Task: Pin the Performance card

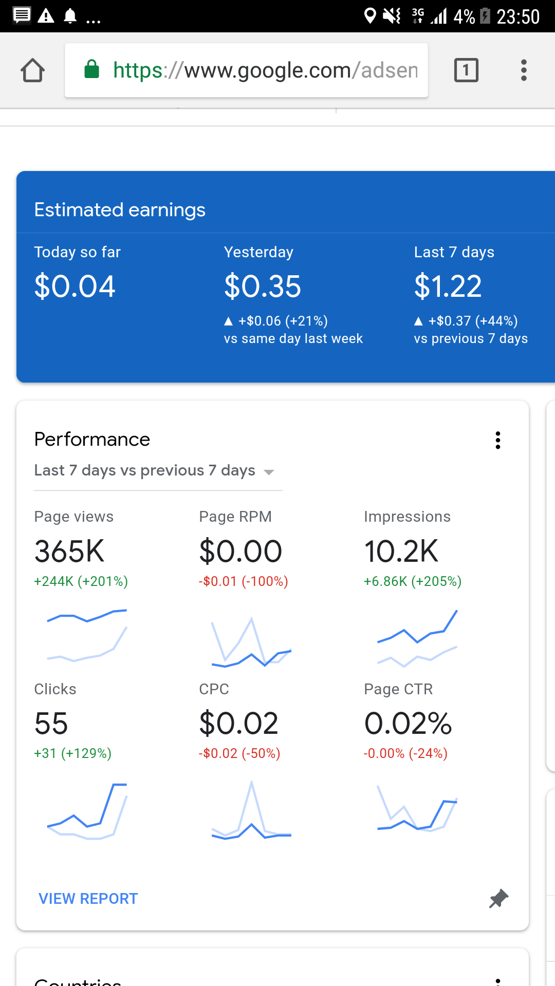Action: tap(498, 898)
